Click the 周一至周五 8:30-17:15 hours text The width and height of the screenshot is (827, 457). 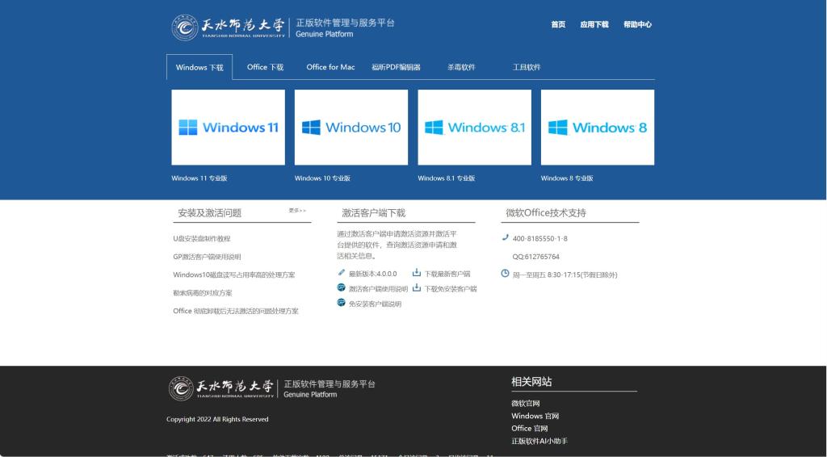click(x=565, y=275)
